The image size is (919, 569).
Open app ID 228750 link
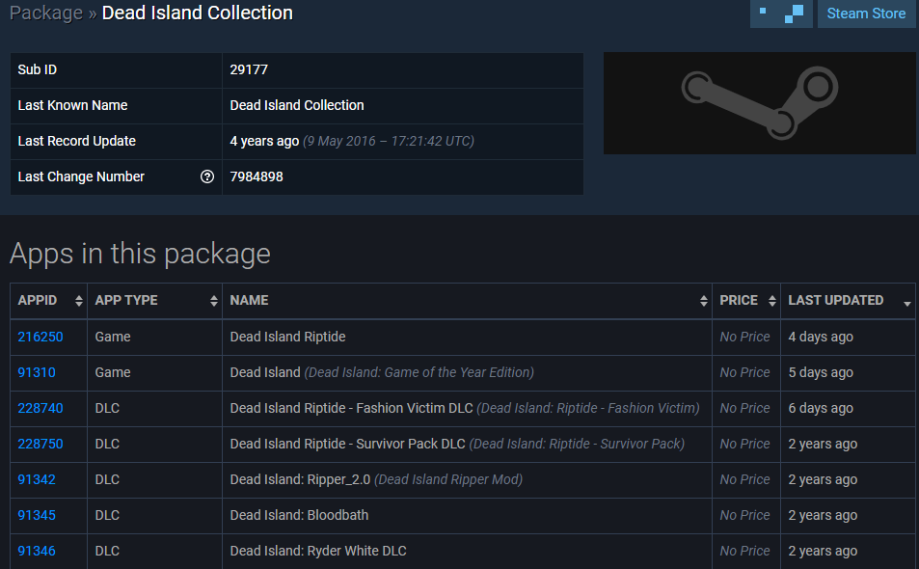click(x=41, y=444)
